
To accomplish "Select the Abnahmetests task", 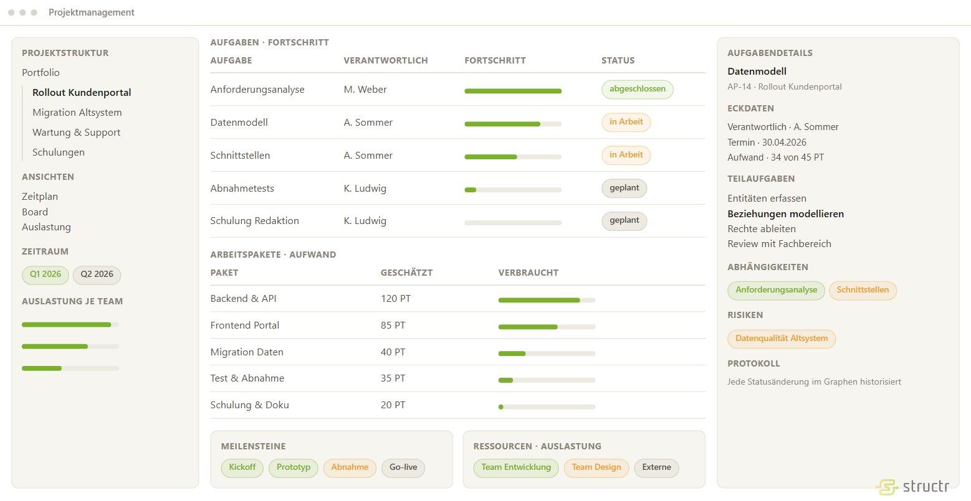I will click(x=458, y=189).
